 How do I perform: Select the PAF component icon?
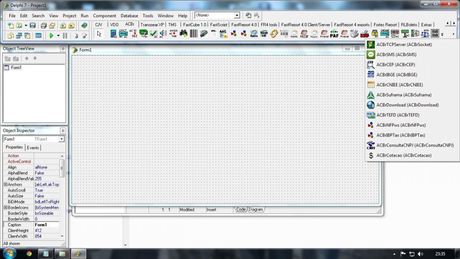click(334, 34)
